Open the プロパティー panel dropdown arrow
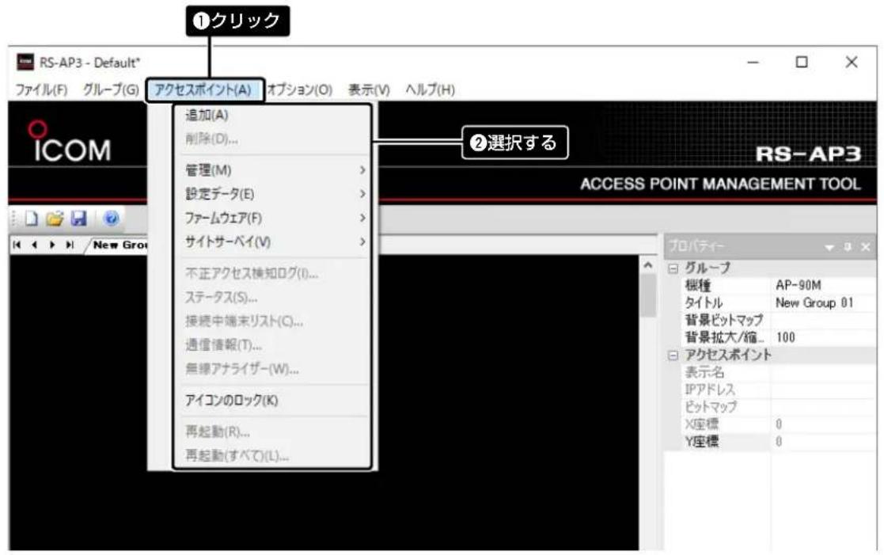The width and height of the screenshot is (884, 555). [x=829, y=247]
